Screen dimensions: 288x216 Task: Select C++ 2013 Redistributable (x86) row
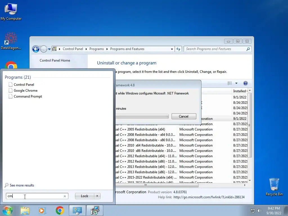pyautogui.click(x=181, y=172)
